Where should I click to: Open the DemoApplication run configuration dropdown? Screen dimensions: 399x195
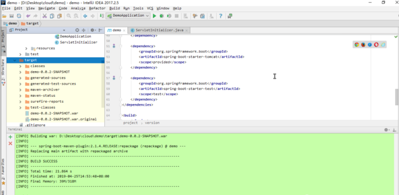click(x=128, y=16)
